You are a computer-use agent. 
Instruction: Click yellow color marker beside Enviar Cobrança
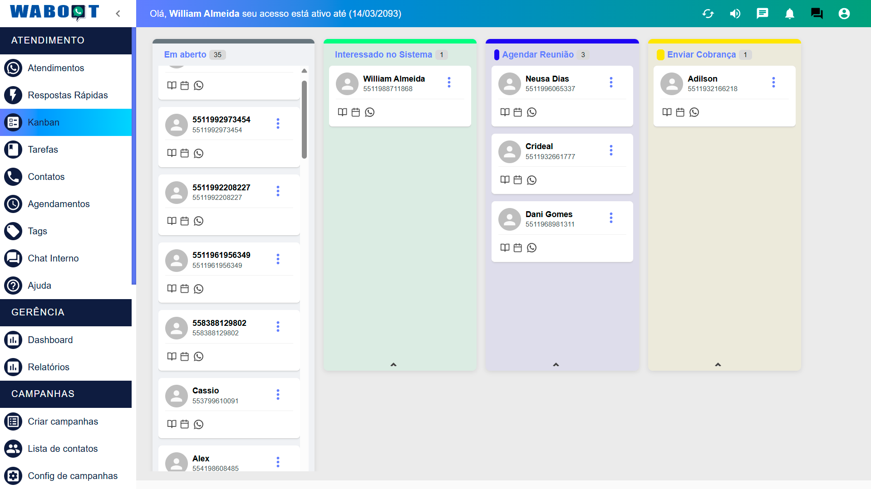[x=660, y=55]
